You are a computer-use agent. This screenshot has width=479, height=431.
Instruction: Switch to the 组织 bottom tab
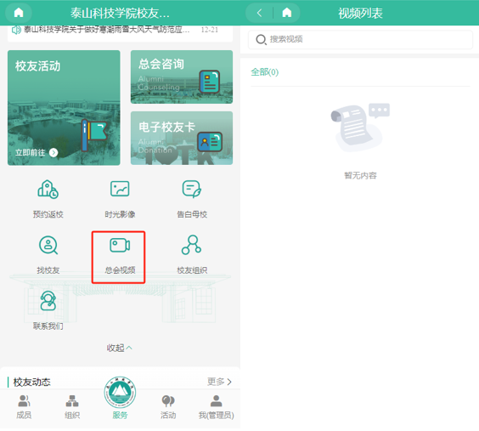click(x=72, y=407)
